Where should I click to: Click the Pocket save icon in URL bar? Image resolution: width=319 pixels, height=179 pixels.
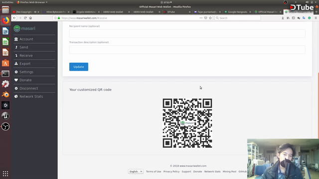pos(206,18)
